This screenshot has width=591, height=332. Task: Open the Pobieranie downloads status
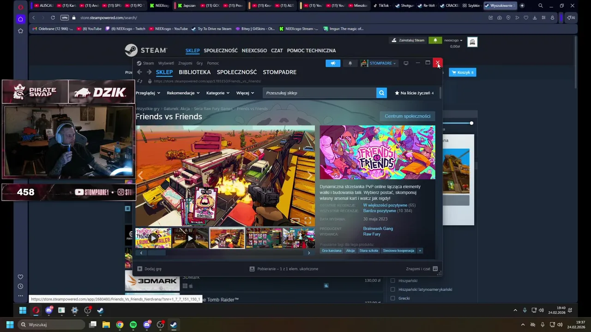[284, 269]
